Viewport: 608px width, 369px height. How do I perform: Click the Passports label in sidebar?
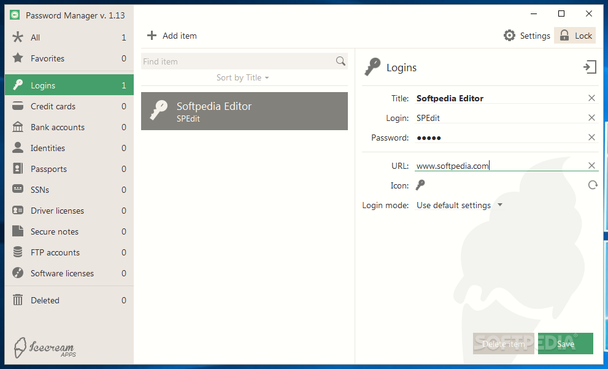[48, 169]
